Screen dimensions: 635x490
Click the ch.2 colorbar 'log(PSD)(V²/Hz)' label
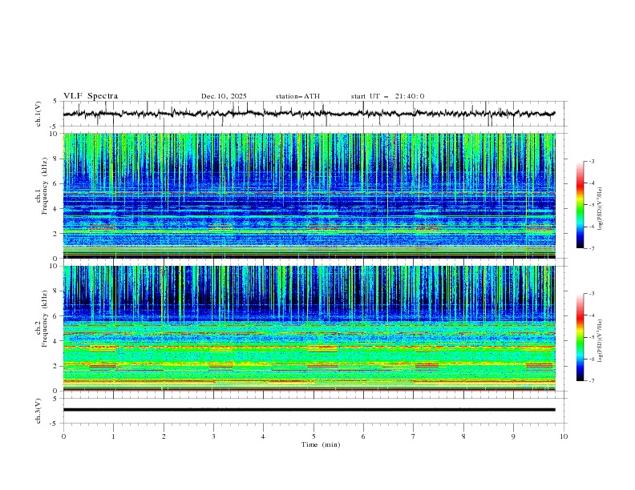[600, 341]
